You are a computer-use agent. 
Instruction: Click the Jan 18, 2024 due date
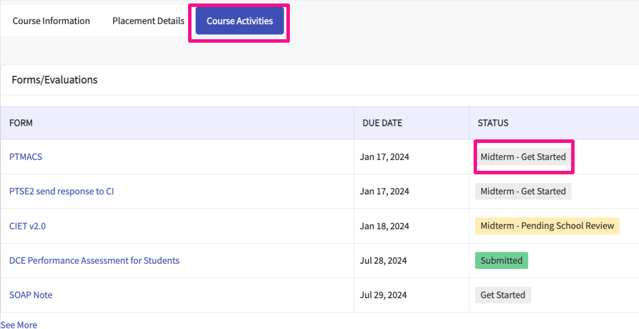[384, 226]
